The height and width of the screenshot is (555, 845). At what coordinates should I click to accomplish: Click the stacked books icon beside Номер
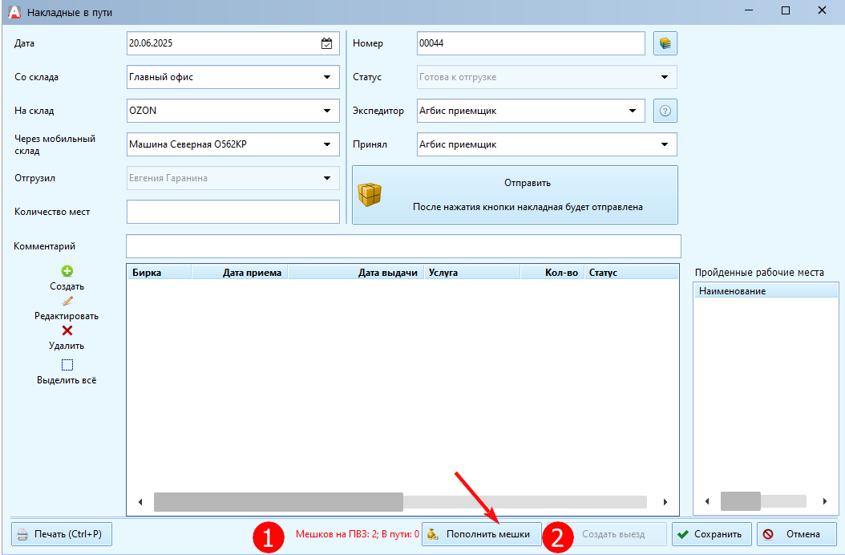[665, 43]
